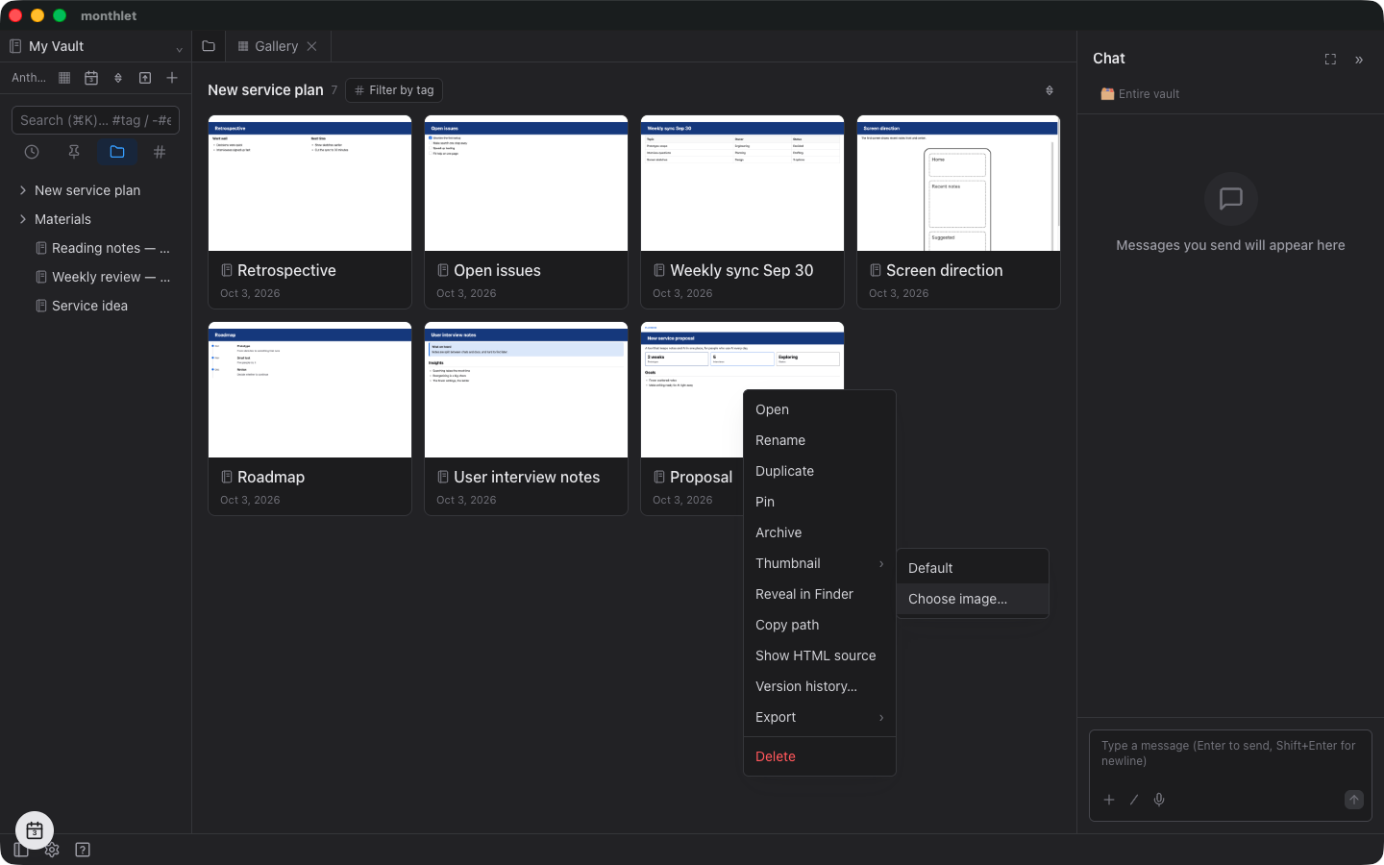Show recent notes with the clock icon
Screen dimensions: 1384x865
[x=32, y=152]
